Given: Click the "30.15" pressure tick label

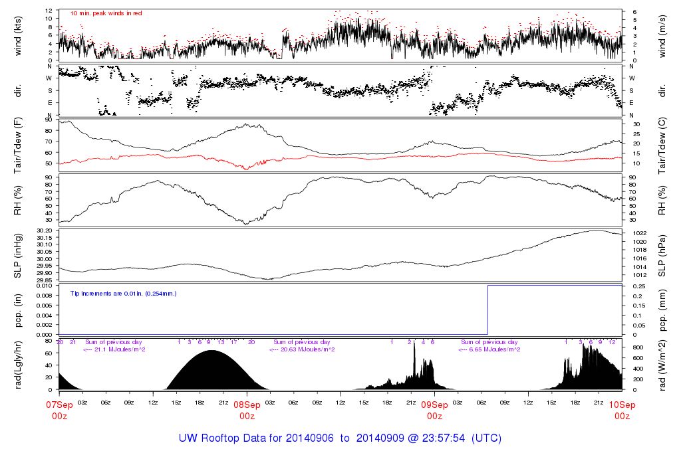Looking at the screenshot, I should tap(45, 238).
